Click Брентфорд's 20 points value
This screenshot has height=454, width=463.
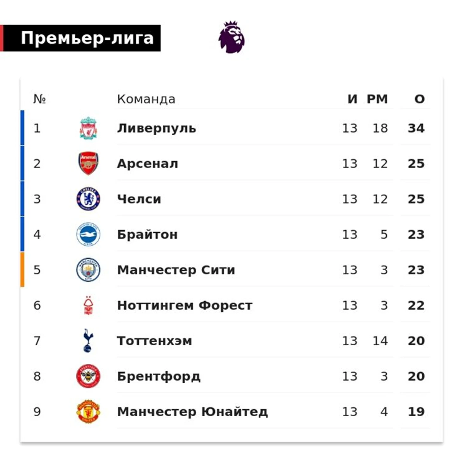416,376
